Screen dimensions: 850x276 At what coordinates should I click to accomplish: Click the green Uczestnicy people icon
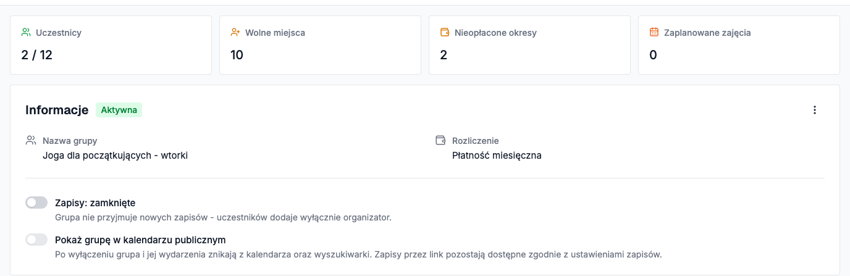pyautogui.click(x=26, y=32)
